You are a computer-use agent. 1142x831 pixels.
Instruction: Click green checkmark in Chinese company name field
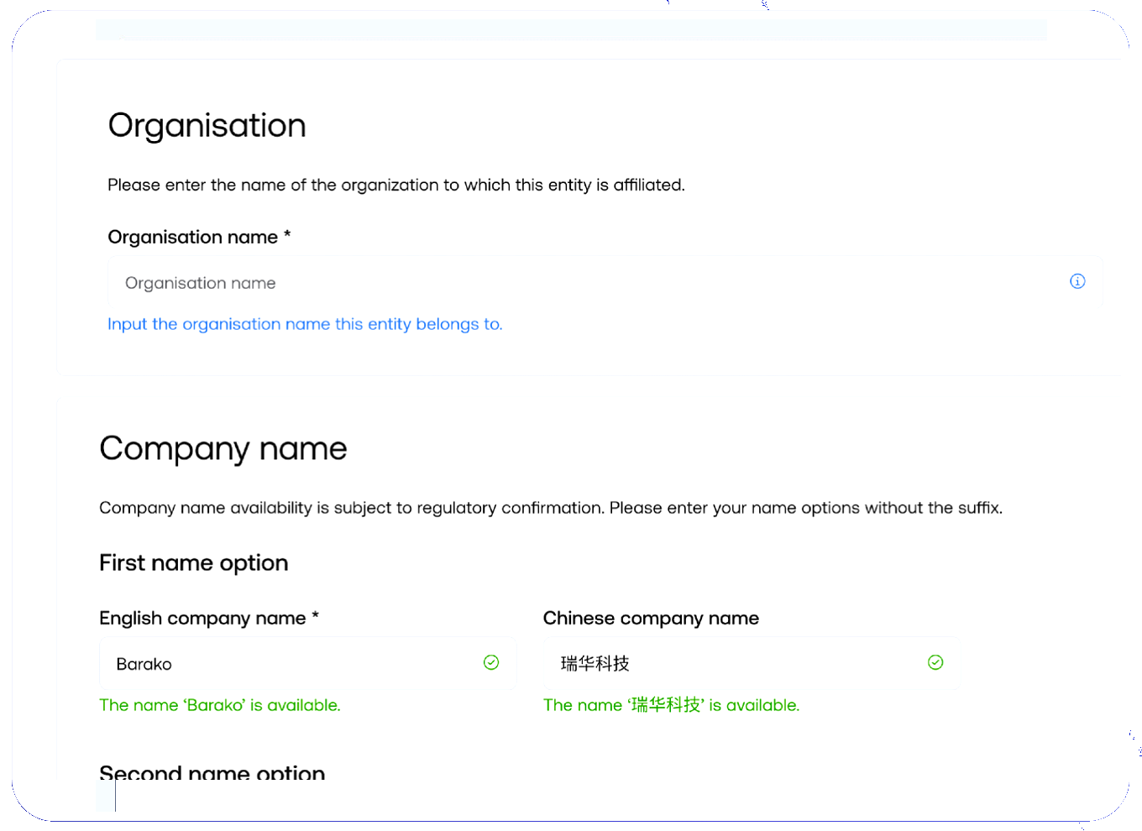tap(935, 662)
